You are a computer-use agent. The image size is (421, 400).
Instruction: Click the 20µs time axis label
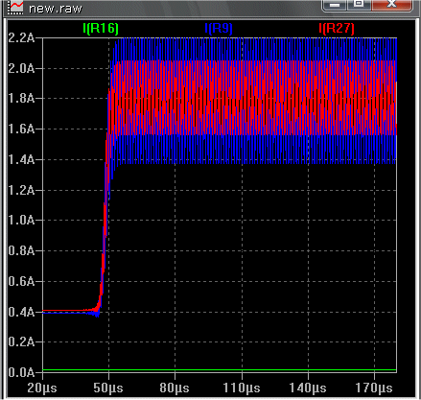[42, 388]
